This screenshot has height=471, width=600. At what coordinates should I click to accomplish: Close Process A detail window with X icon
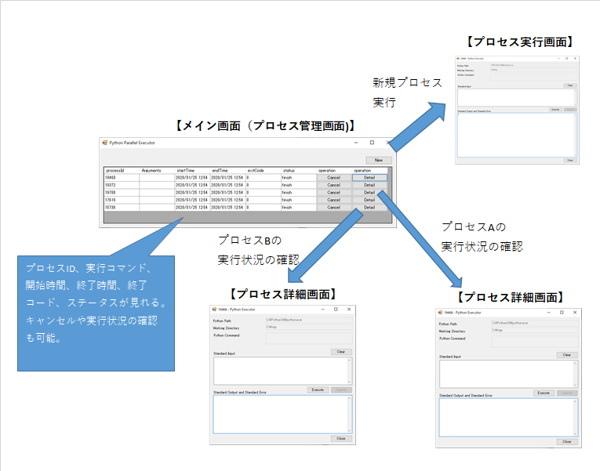pyautogui.click(x=575, y=313)
